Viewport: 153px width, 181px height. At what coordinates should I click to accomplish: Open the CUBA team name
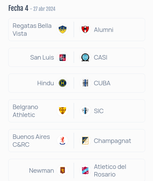102,83
